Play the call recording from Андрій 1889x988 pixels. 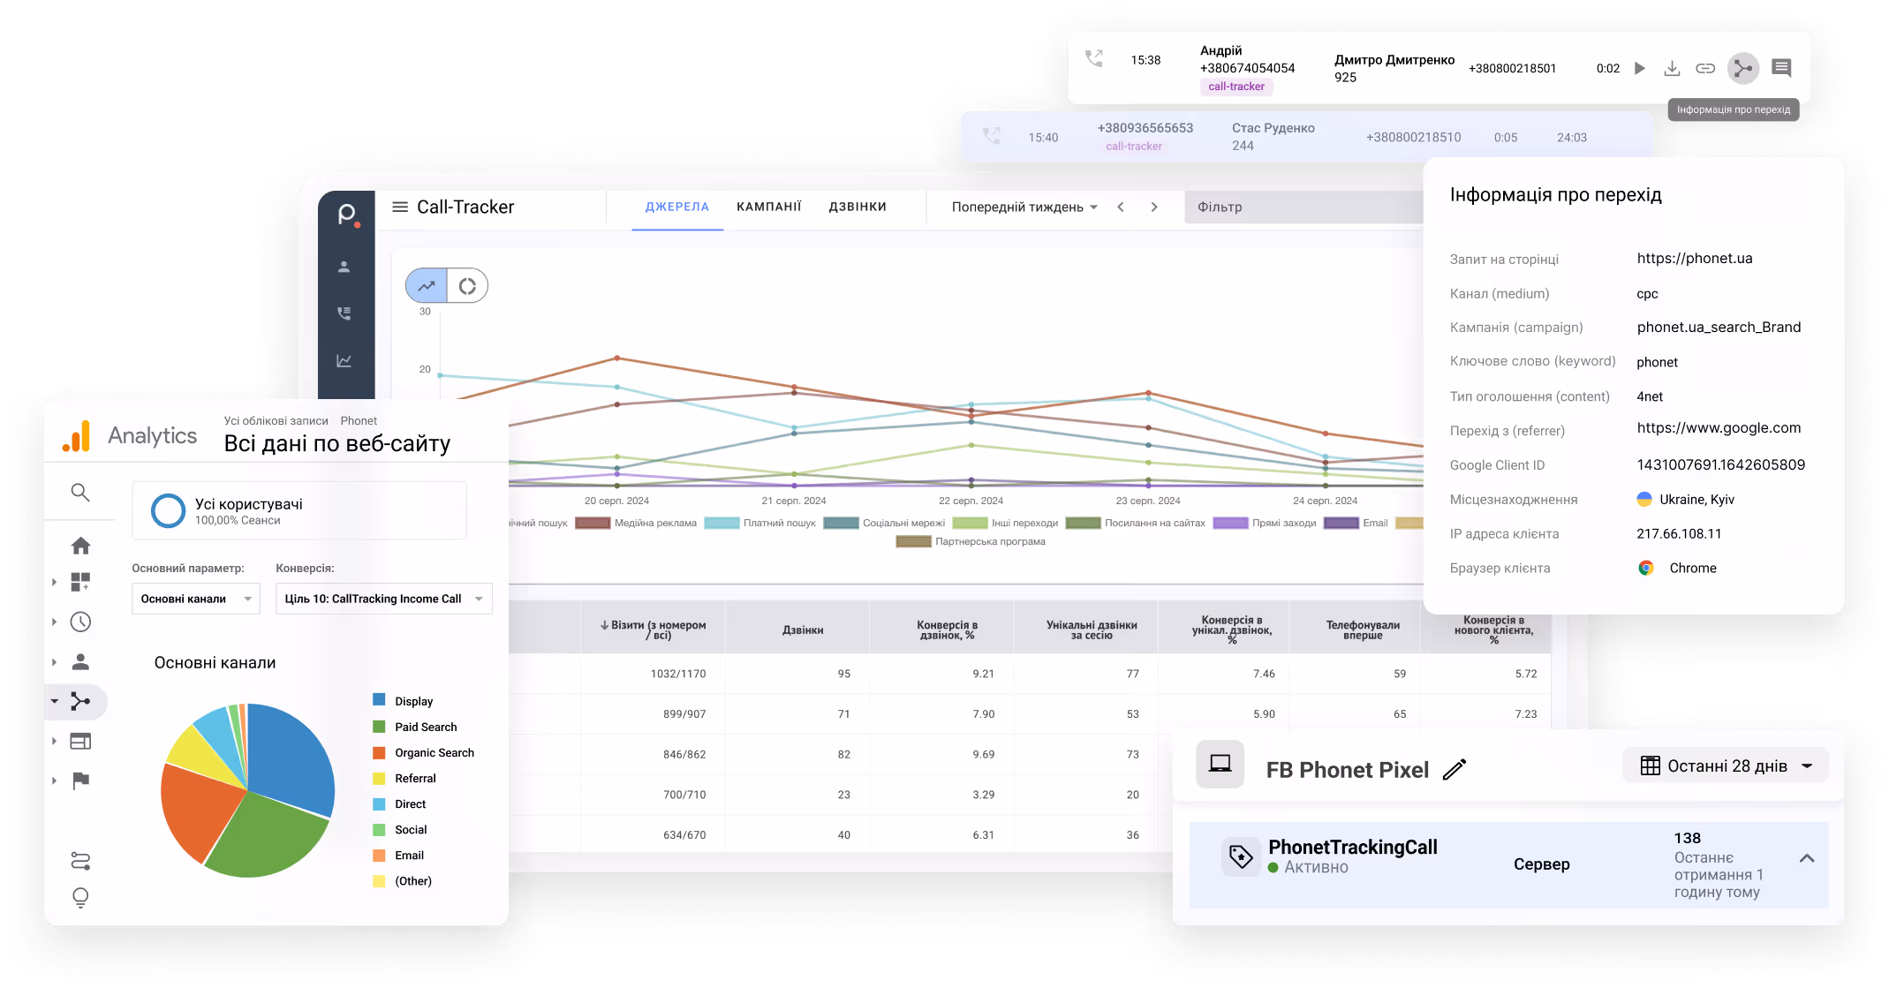point(1639,68)
